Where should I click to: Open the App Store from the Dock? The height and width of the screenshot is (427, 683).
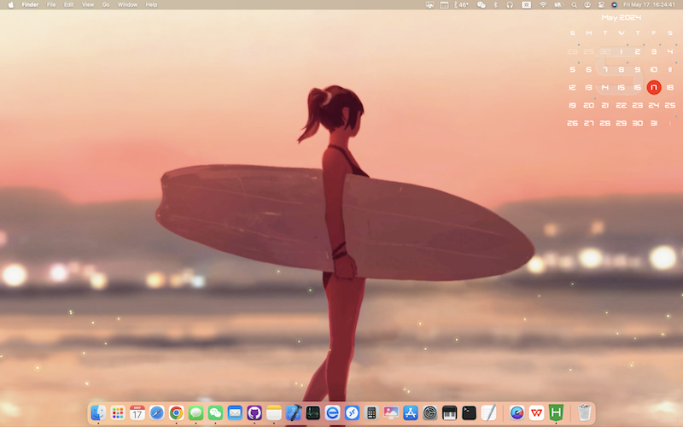tap(411, 412)
